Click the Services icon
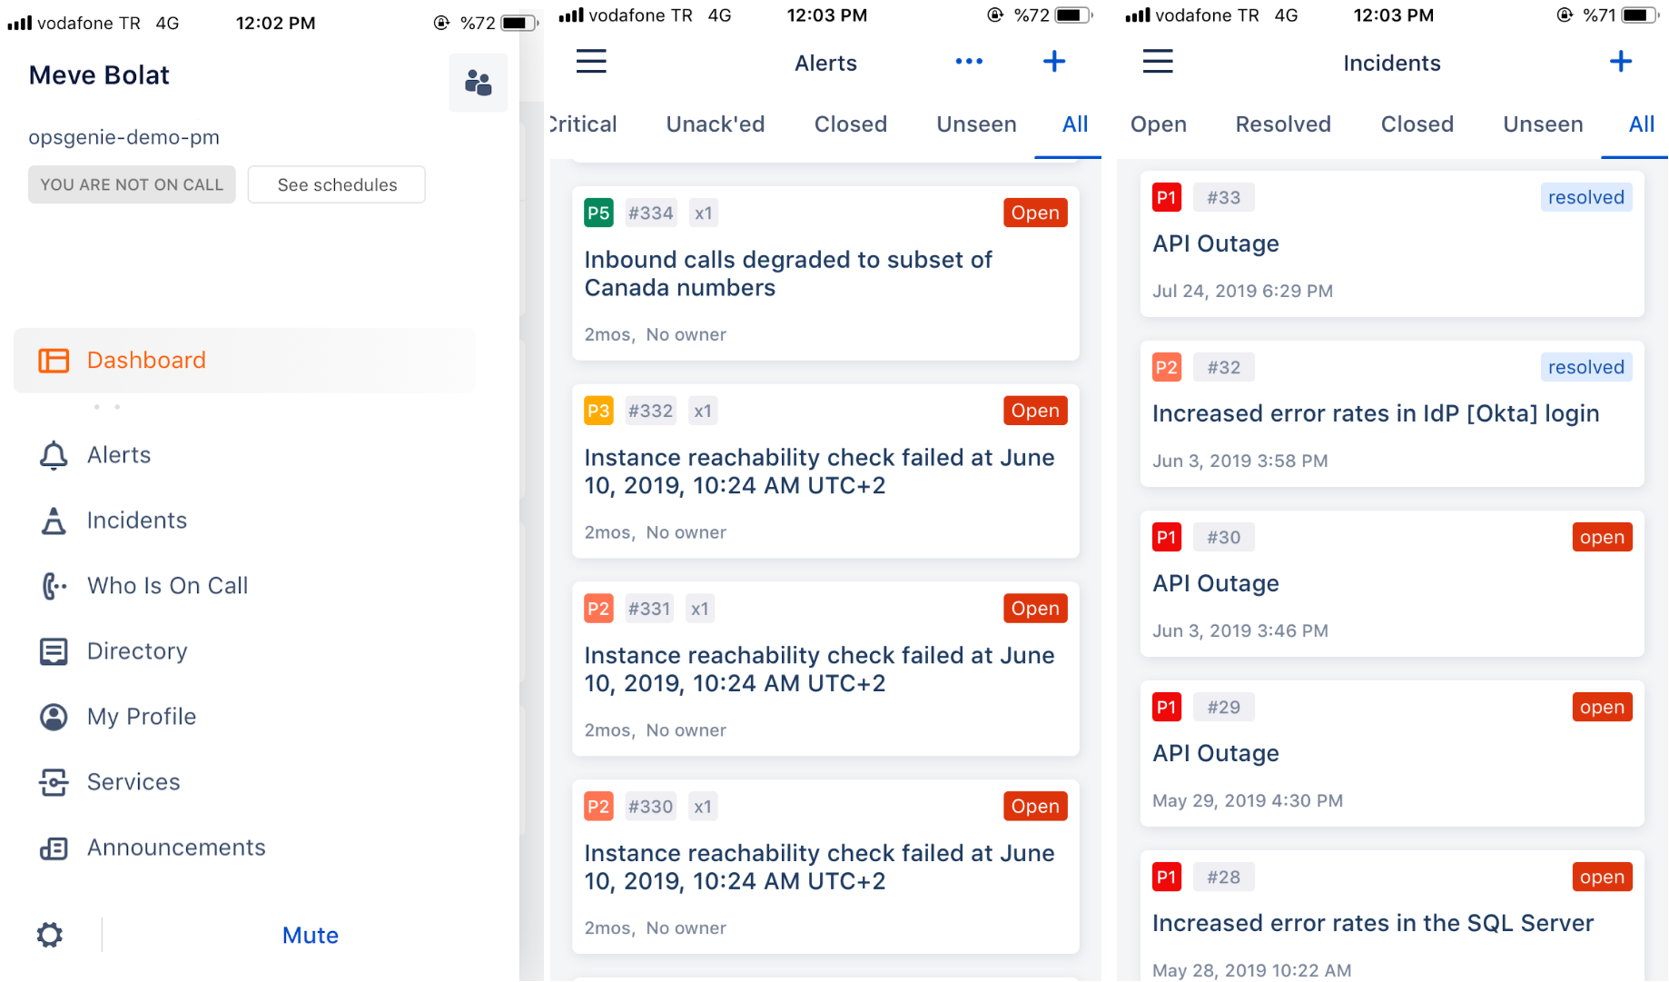The height and width of the screenshot is (982, 1669). 54,782
